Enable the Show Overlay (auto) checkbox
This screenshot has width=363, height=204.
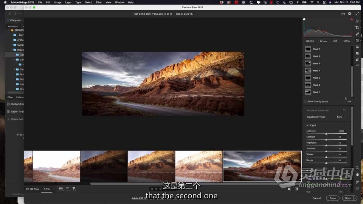pos(306,102)
